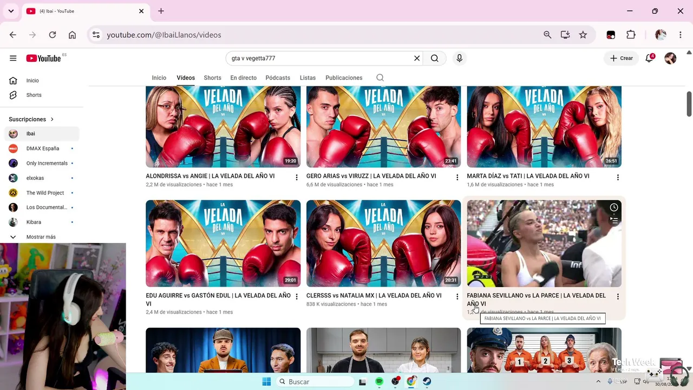Viewport: 693px width, 390px height.
Task: Switch to the Shorts channel tab
Action: point(212,78)
